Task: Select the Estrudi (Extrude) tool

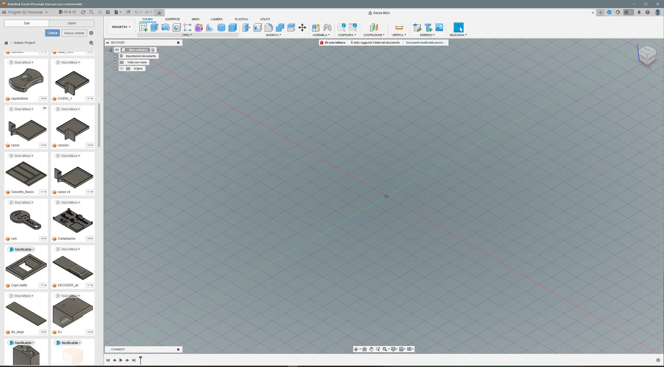Action: (154, 27)
